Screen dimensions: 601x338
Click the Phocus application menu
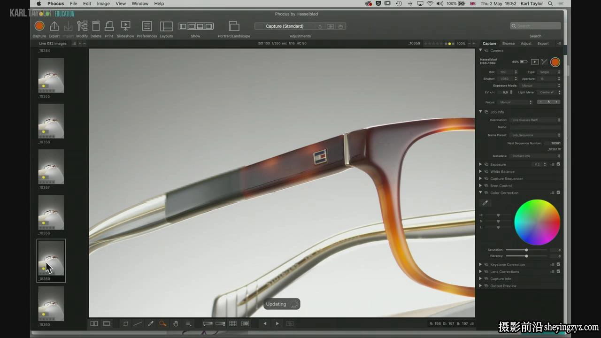coord(56,3)
